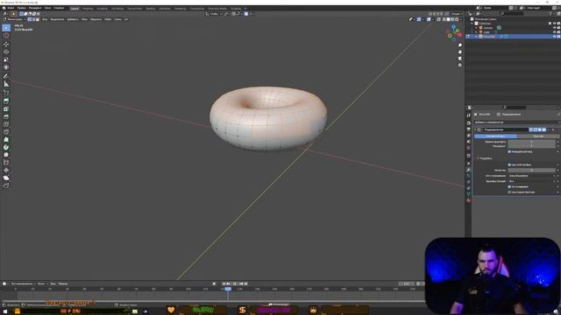
Task: Switch to the Sculpting workspace tab
Action: tap(102, 8)
